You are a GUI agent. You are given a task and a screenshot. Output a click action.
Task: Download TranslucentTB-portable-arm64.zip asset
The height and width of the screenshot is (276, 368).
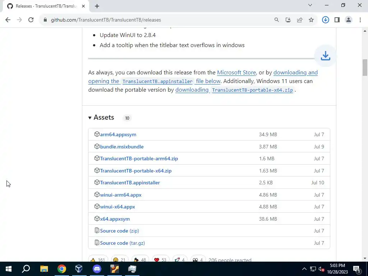(139, 158)
